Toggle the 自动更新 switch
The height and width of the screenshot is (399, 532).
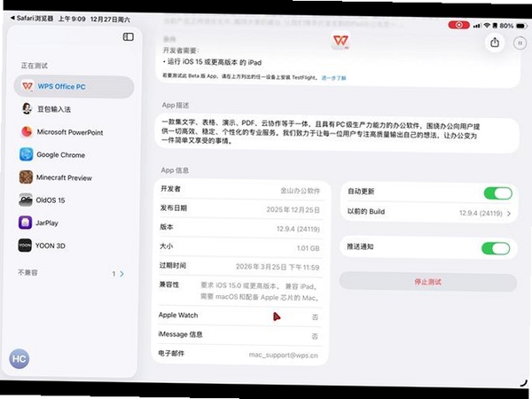click(x=497, y=193)
